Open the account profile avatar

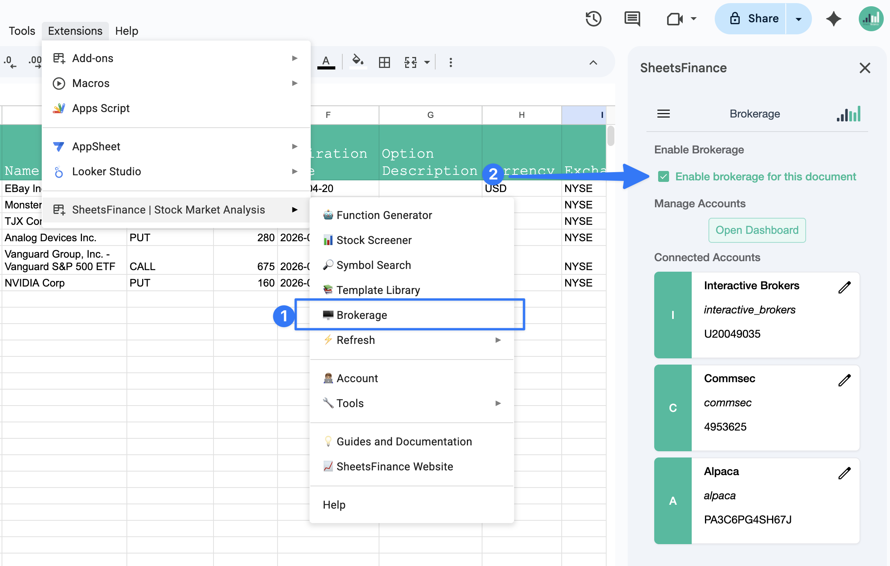871,19
